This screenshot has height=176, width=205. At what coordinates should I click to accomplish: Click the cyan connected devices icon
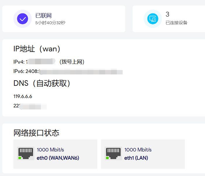click(152, 19)
